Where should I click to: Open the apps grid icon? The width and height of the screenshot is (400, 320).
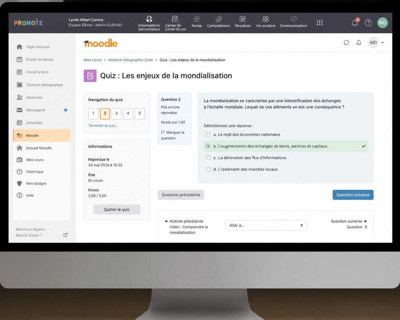[320, 23]
